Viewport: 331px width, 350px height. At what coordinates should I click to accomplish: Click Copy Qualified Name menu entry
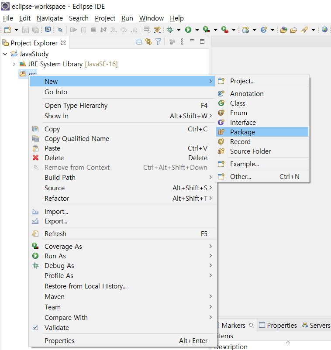tap(123, 139)
